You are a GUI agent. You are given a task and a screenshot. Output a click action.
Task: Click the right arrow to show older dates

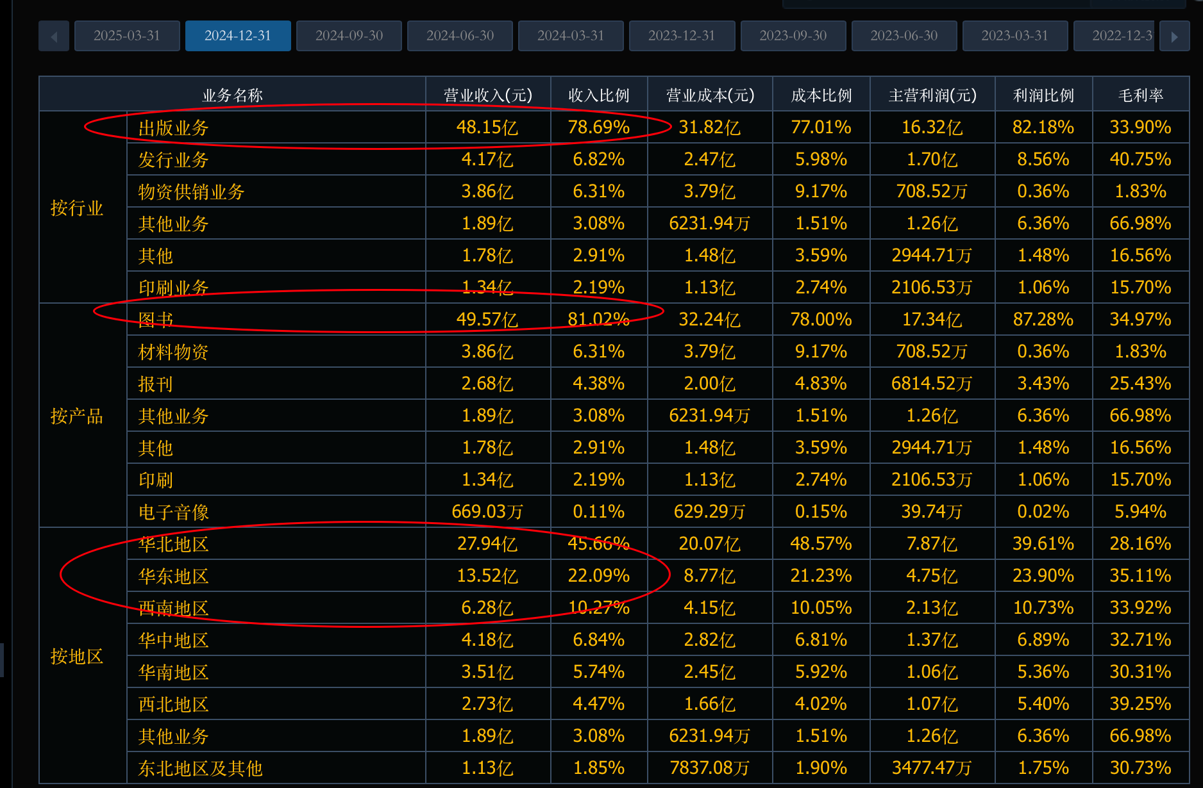tap(1174, 36)
